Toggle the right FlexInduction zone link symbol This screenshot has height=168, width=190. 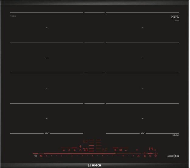[142, 133]
